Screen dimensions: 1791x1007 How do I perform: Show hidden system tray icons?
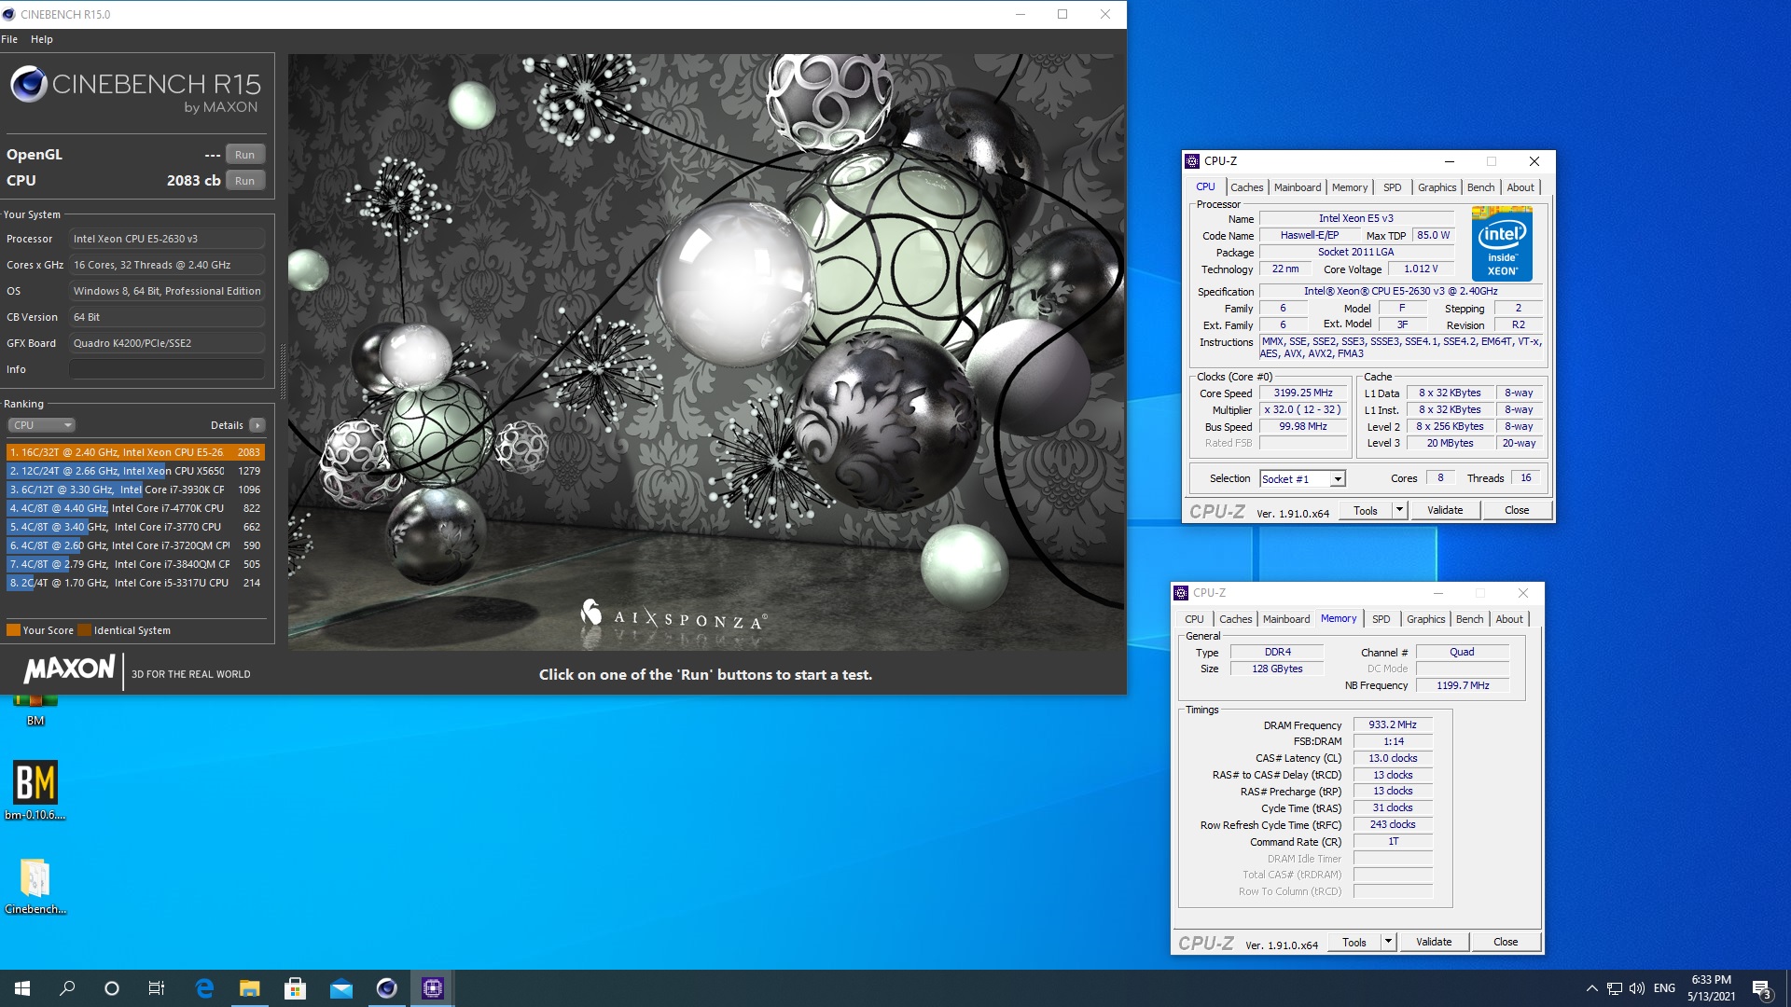pyautogui.click(x=1591, y=988)
